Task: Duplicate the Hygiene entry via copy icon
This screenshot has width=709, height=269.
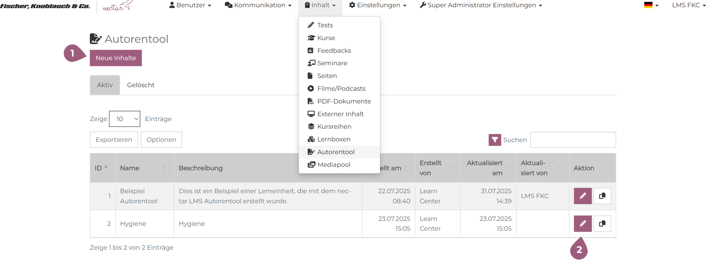Action: point(602,223)
